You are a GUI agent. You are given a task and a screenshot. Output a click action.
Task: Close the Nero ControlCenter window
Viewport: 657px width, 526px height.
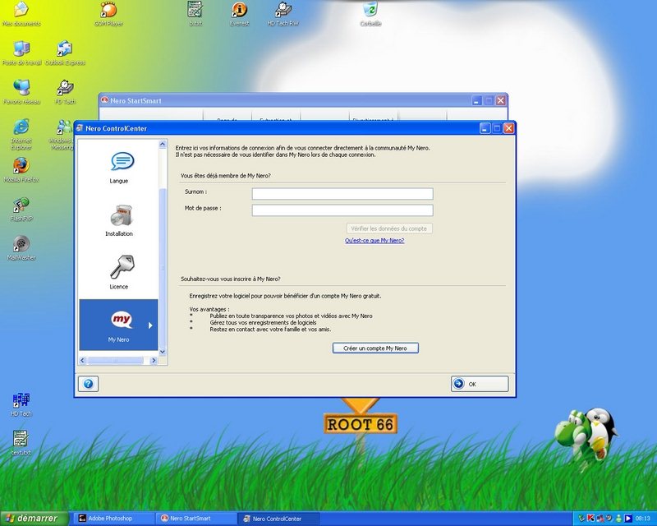point(508,128)
